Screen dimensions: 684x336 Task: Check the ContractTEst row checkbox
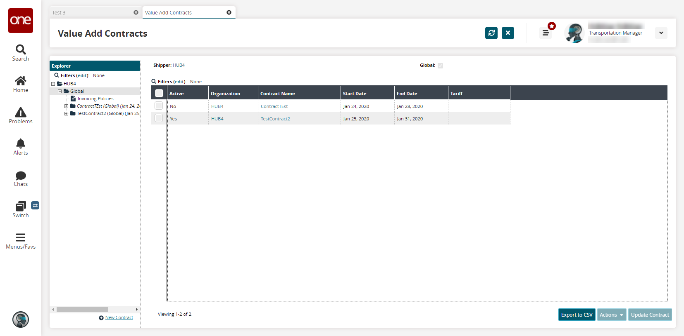[x=159, y=106]
